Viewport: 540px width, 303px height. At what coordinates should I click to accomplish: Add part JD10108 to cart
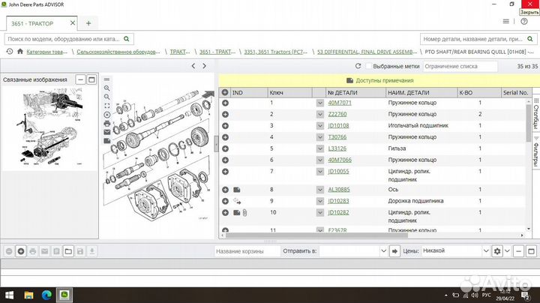[225, 126]
